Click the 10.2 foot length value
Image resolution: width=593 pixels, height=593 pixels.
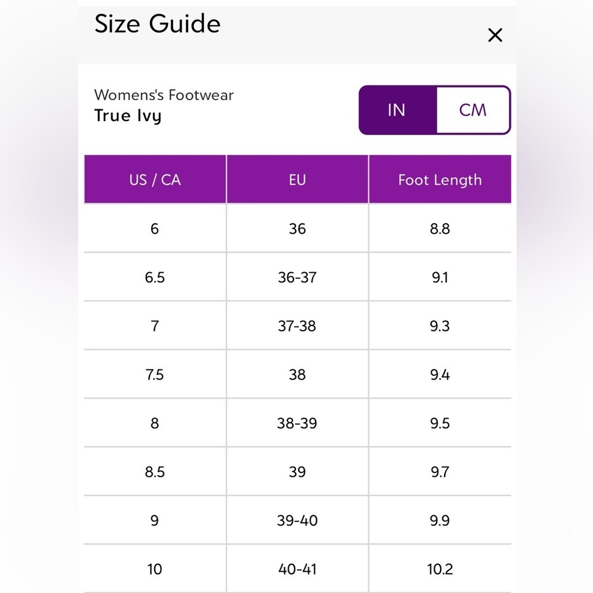(x=440, y=569)
